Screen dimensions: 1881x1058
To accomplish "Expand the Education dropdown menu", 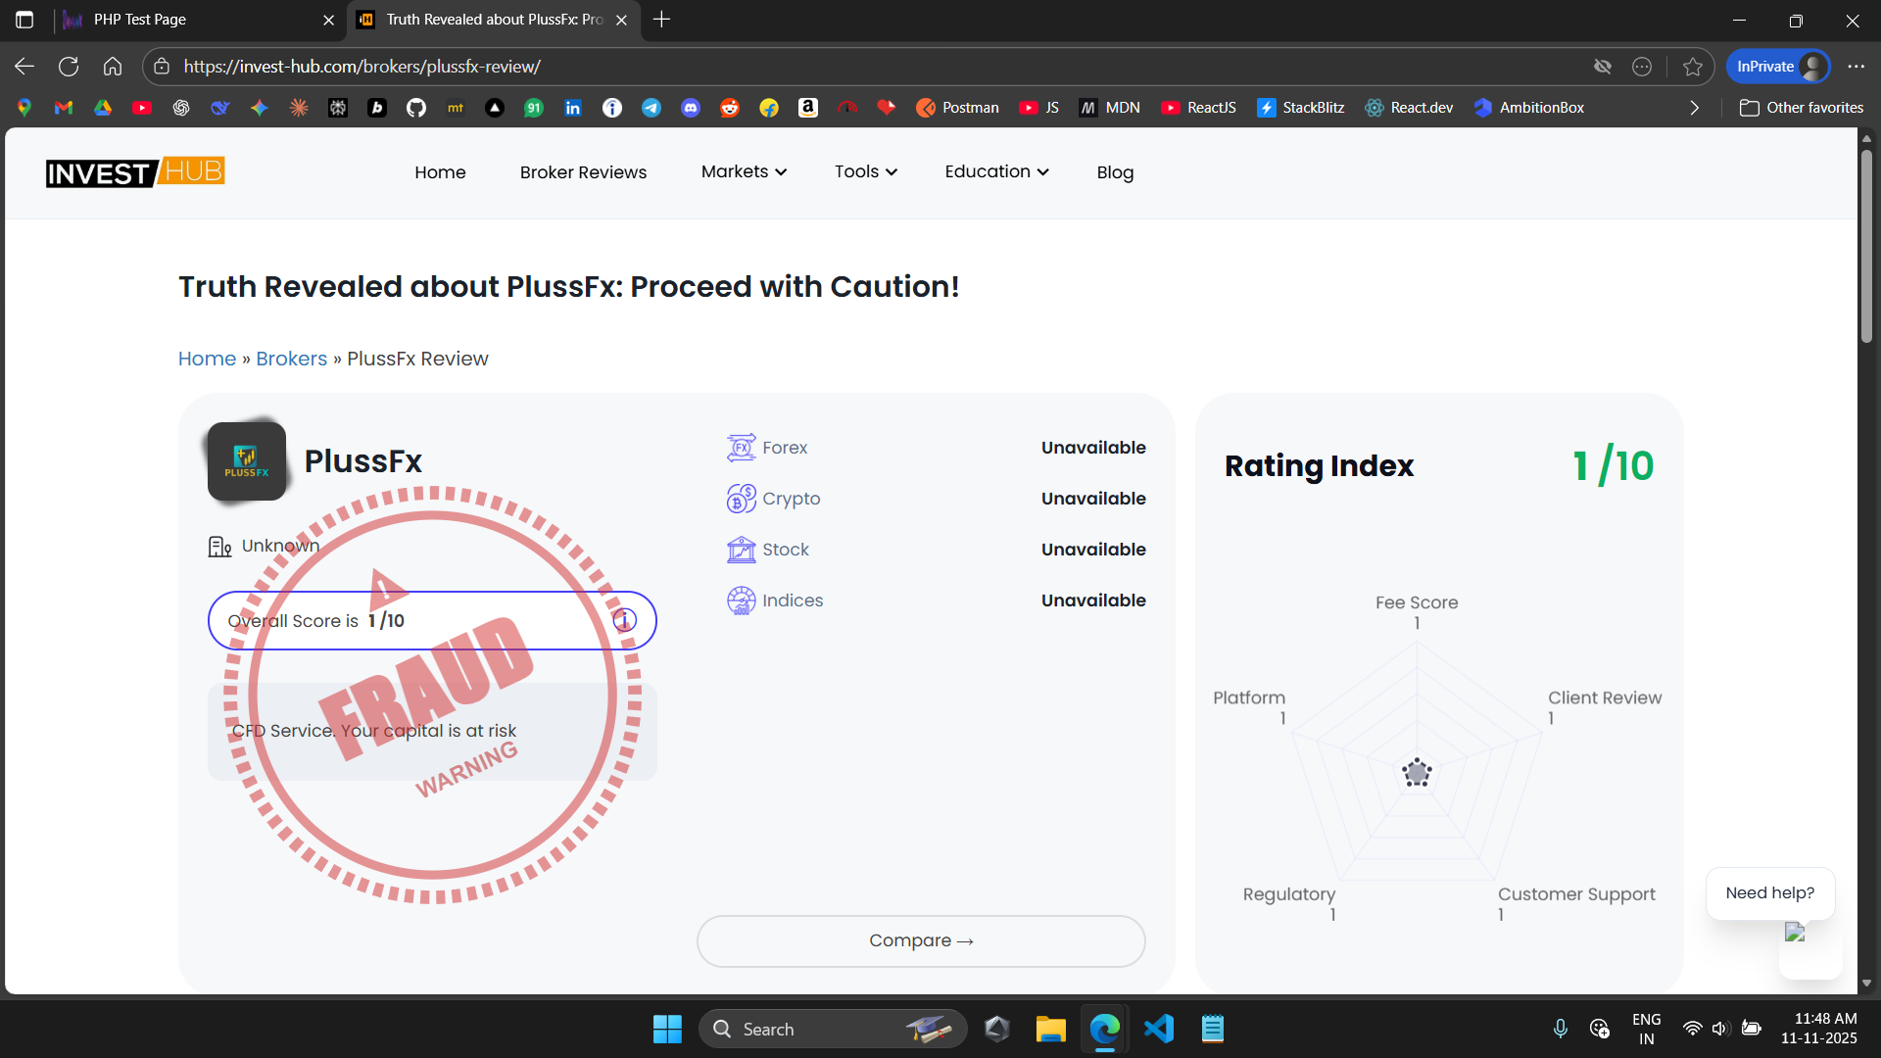I will [x=996, y=171].
